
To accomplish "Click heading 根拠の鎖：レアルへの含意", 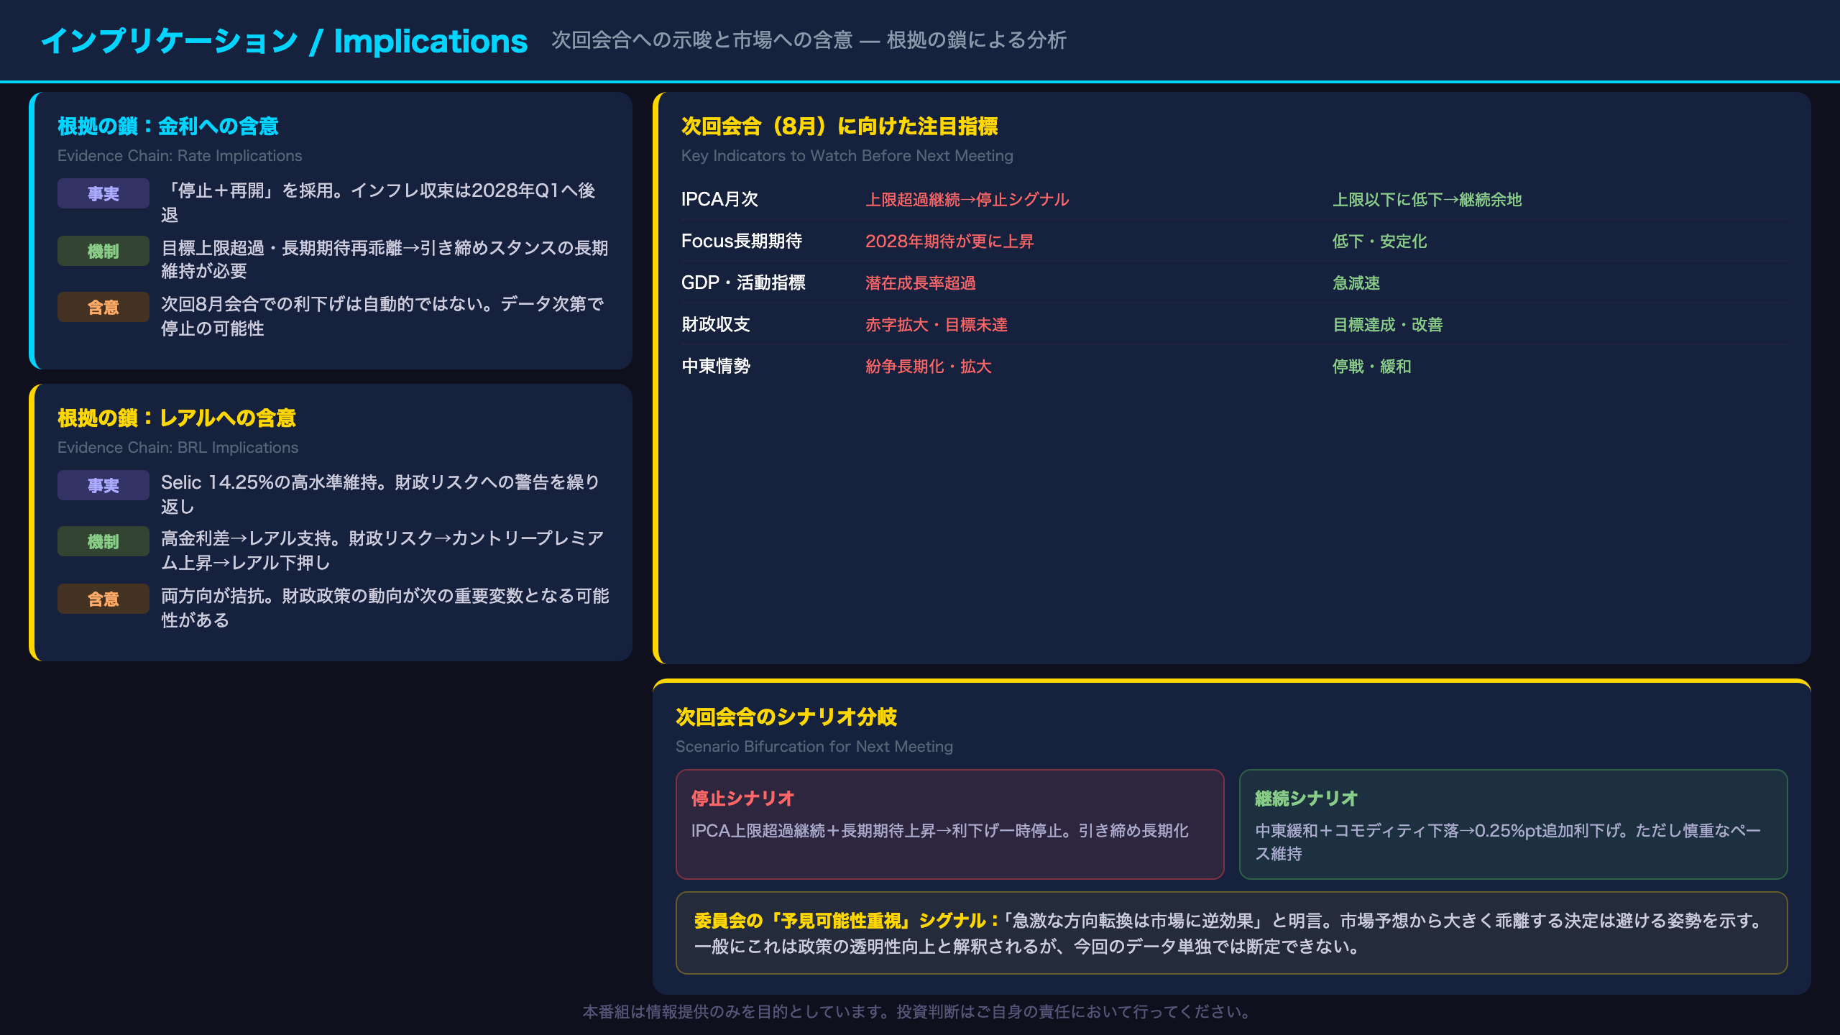I will coord(177,418).
